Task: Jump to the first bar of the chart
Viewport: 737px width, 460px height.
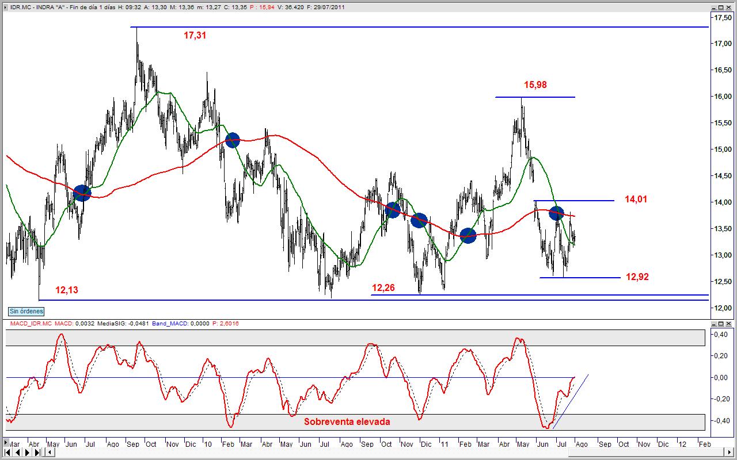Action: coord(8,452)
